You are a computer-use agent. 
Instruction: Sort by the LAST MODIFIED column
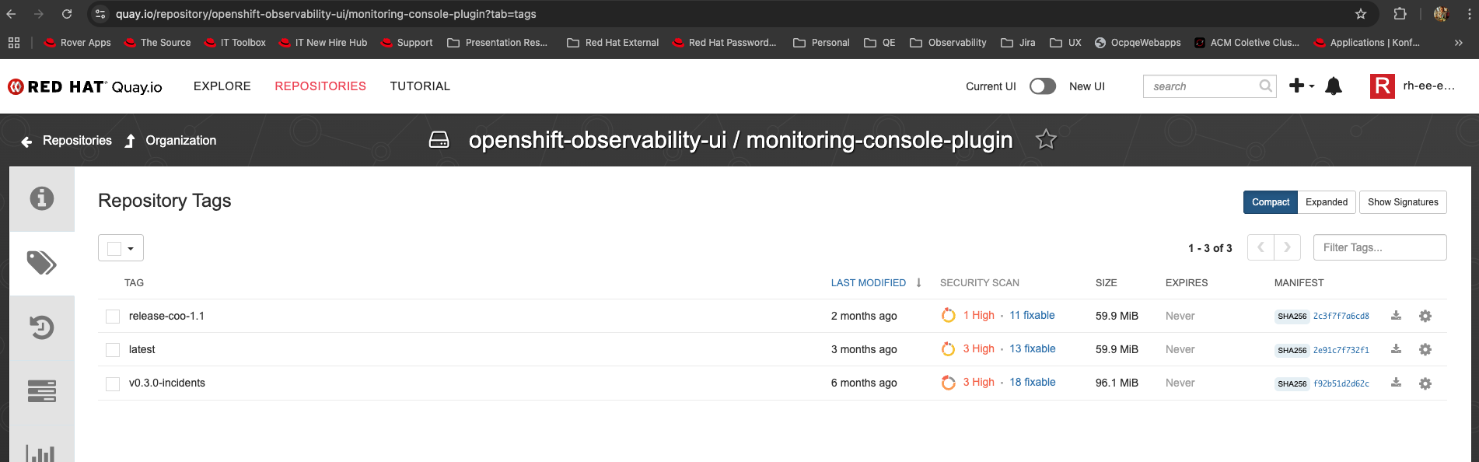(x=868, y=283)
